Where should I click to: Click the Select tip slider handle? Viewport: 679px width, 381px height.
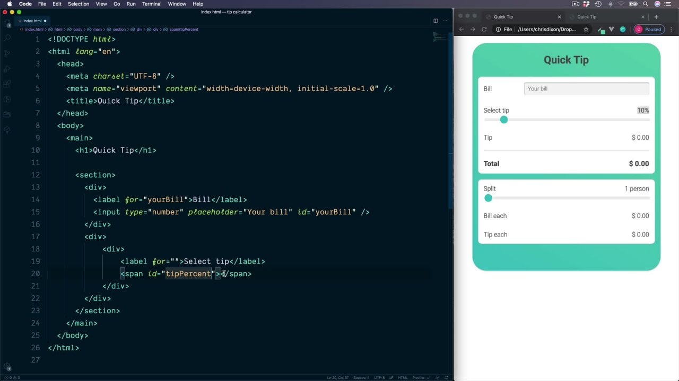[x=503, y=120]
